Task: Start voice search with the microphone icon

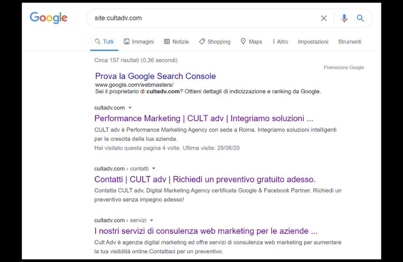Action: point(344,18)
